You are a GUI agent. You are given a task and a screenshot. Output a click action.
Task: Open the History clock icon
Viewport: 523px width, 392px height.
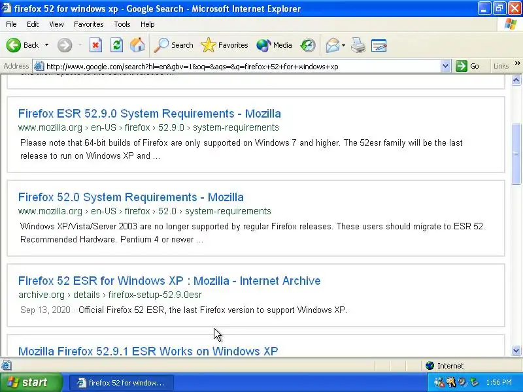coord(307,45)
